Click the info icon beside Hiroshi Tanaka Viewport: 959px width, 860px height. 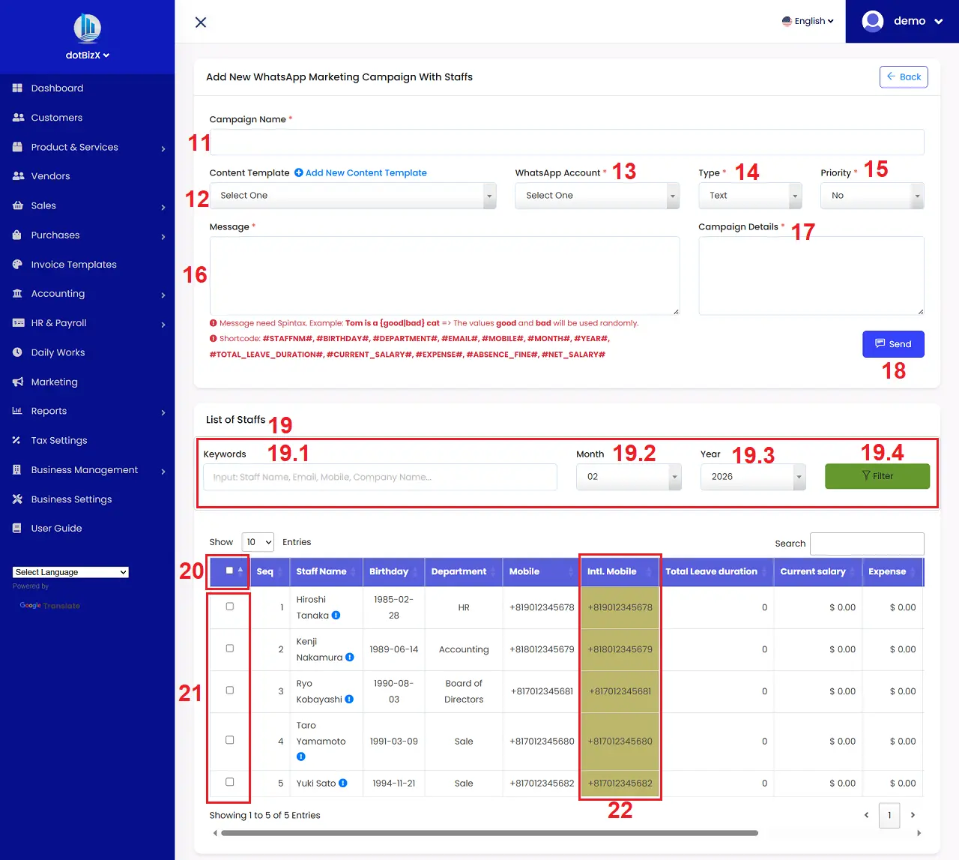click(x=336, y=616)
